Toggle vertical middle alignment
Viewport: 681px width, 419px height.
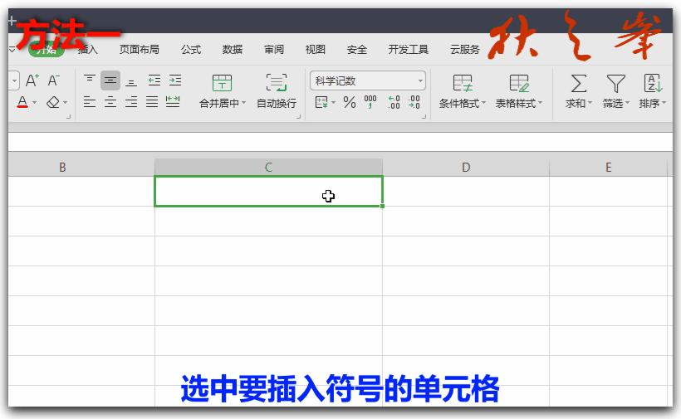(x=110, y=80)
